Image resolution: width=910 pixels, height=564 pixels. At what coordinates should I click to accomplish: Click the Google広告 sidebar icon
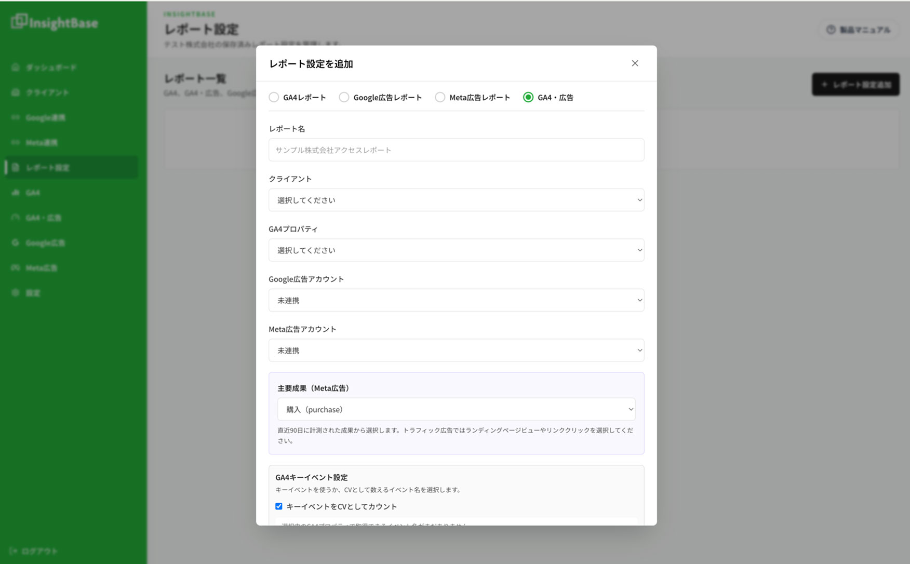pos(15,243)
